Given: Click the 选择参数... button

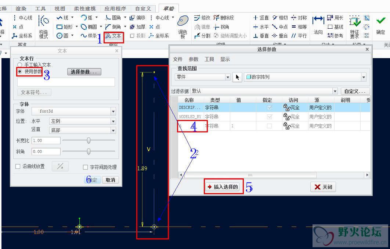Looking at the screenshot, I should coord(84,72).
